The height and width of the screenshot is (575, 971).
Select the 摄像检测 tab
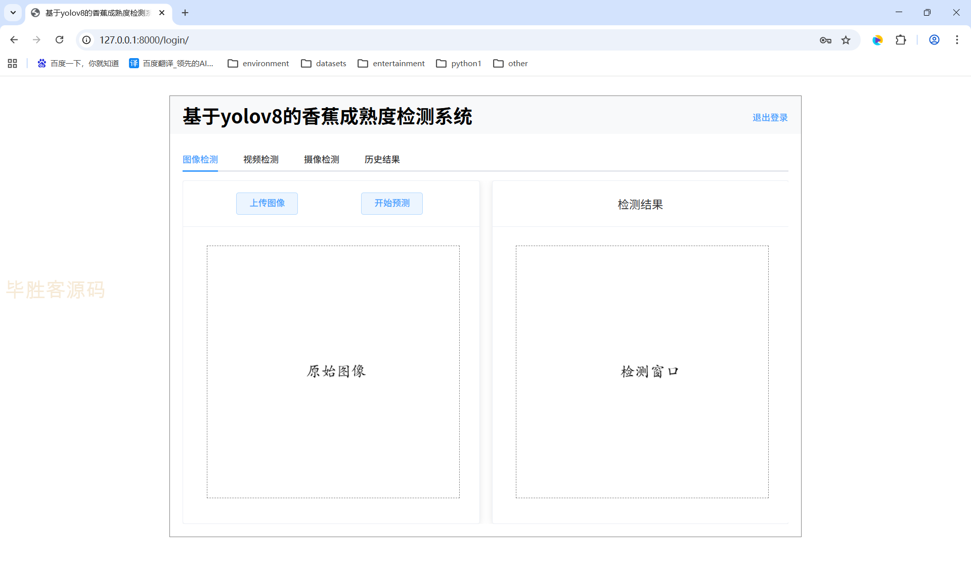coord(322,160)
